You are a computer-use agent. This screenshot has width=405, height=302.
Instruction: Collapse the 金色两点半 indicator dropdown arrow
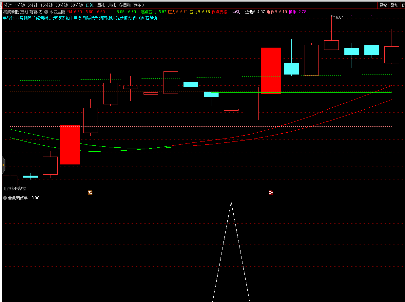click(x=5, y=198)
